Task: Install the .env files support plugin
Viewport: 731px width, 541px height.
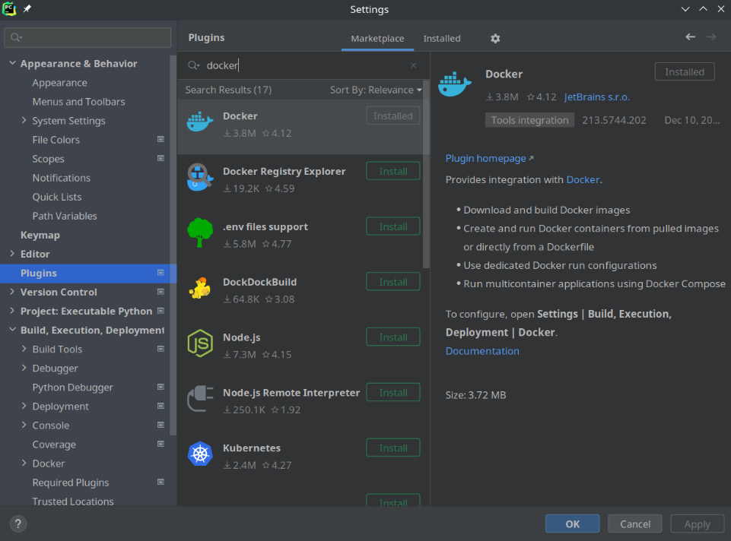Action: 393,226
